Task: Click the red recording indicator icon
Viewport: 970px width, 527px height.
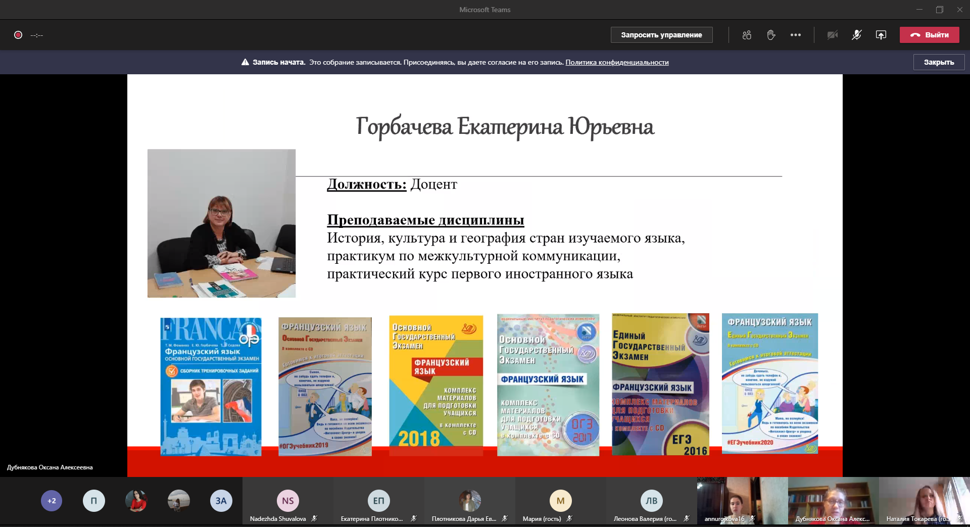Action: 18,35
